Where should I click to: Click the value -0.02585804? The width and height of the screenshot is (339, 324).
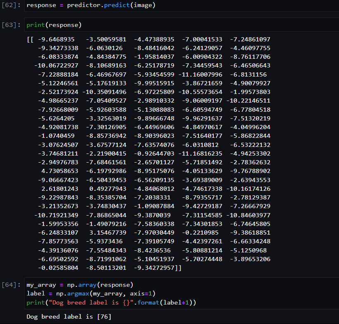[x=58, y=268]
